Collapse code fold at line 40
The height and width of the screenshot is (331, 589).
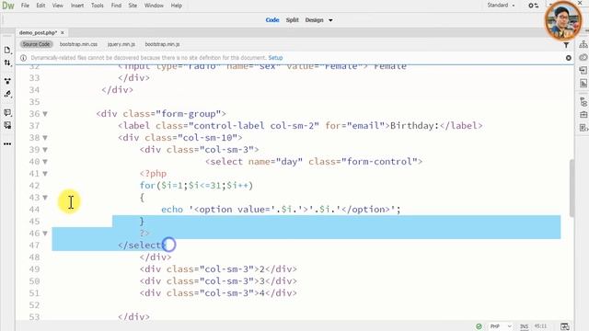coord(45,162)
